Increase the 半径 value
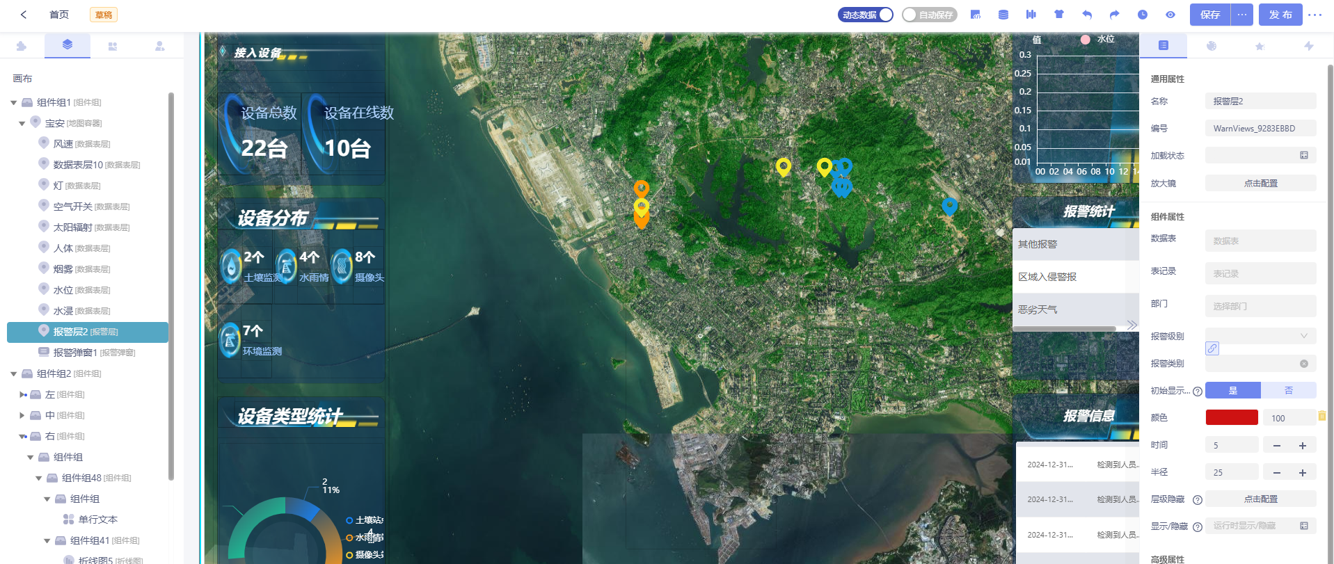 pyautogui.click(x=1303, y=472)
